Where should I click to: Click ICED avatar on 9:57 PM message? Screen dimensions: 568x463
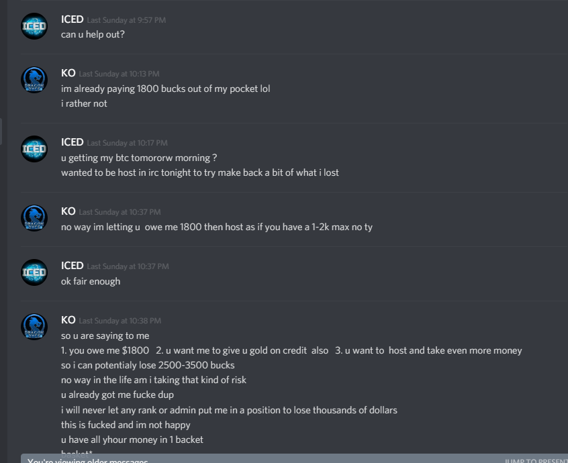(x=34, y=26)
